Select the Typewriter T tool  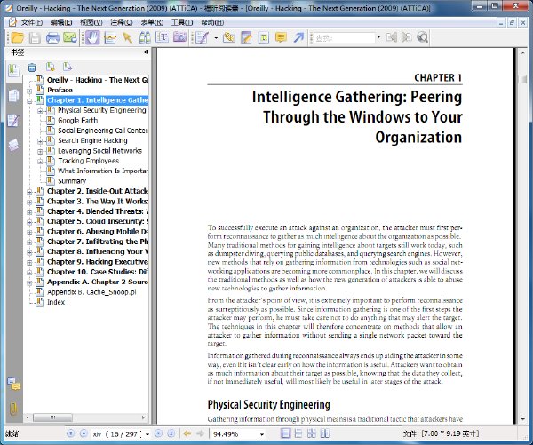coord(163,37)
